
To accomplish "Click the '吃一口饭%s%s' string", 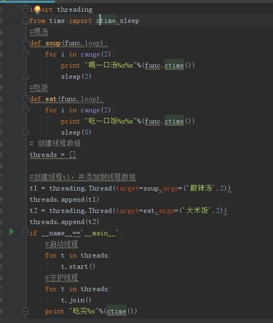I will 110,121.
